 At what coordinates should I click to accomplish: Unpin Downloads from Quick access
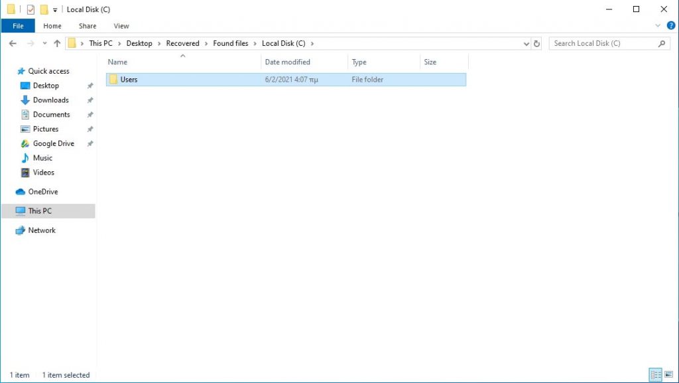pyautogui.click(x=90, y=100)
